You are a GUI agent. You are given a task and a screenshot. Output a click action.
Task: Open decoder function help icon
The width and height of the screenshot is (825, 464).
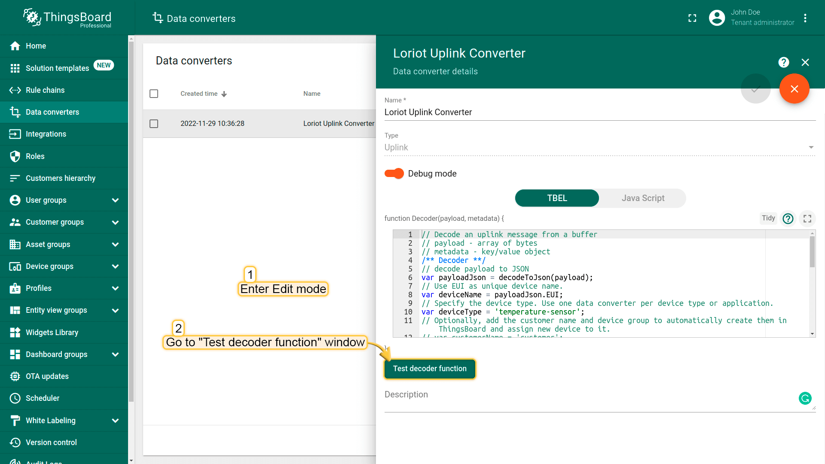(x=788, y=219)
